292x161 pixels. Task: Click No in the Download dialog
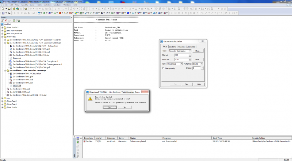pyautogui.click(x=124, y=107)
